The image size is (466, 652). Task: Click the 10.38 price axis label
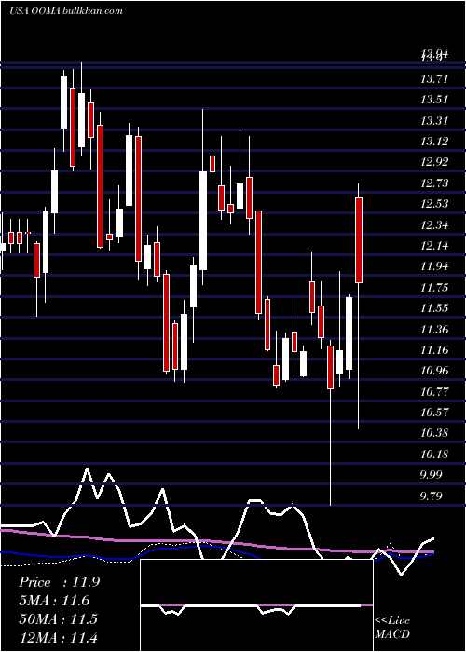[x=434, y=433]
